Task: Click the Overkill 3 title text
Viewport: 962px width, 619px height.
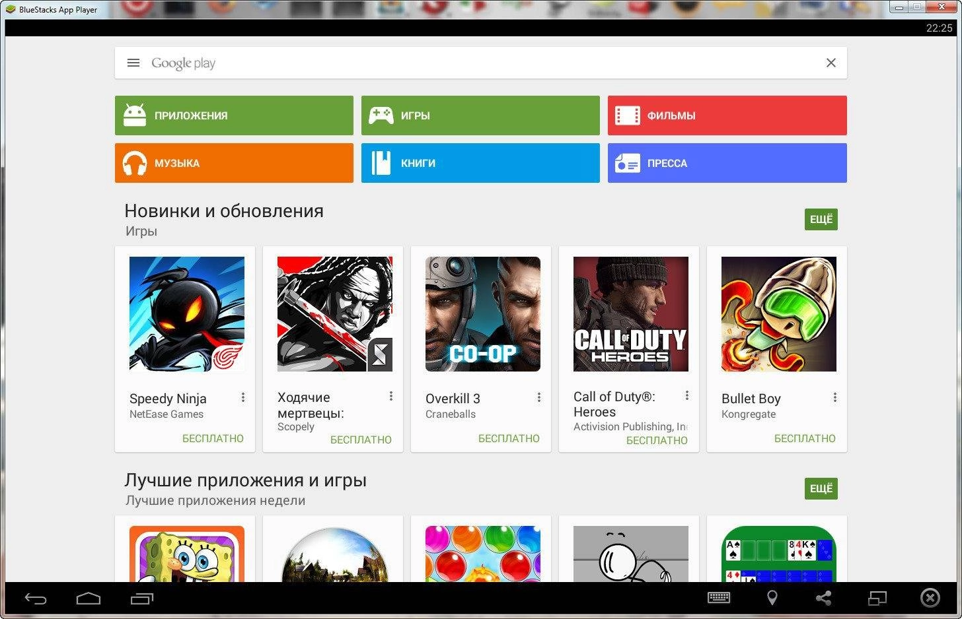Action: [453, 399]
